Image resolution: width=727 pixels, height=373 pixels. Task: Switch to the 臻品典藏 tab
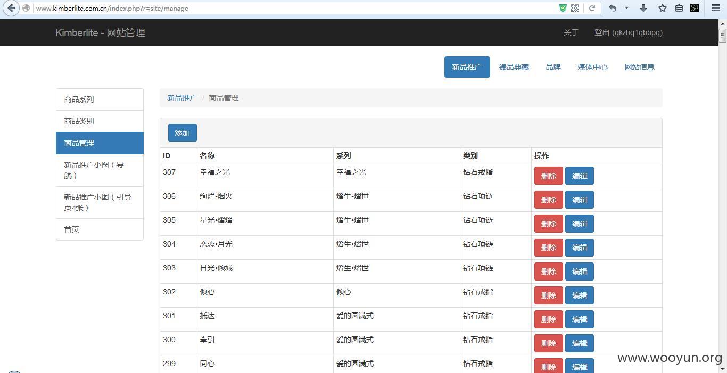pyautogui.click(x=514, y=67)
